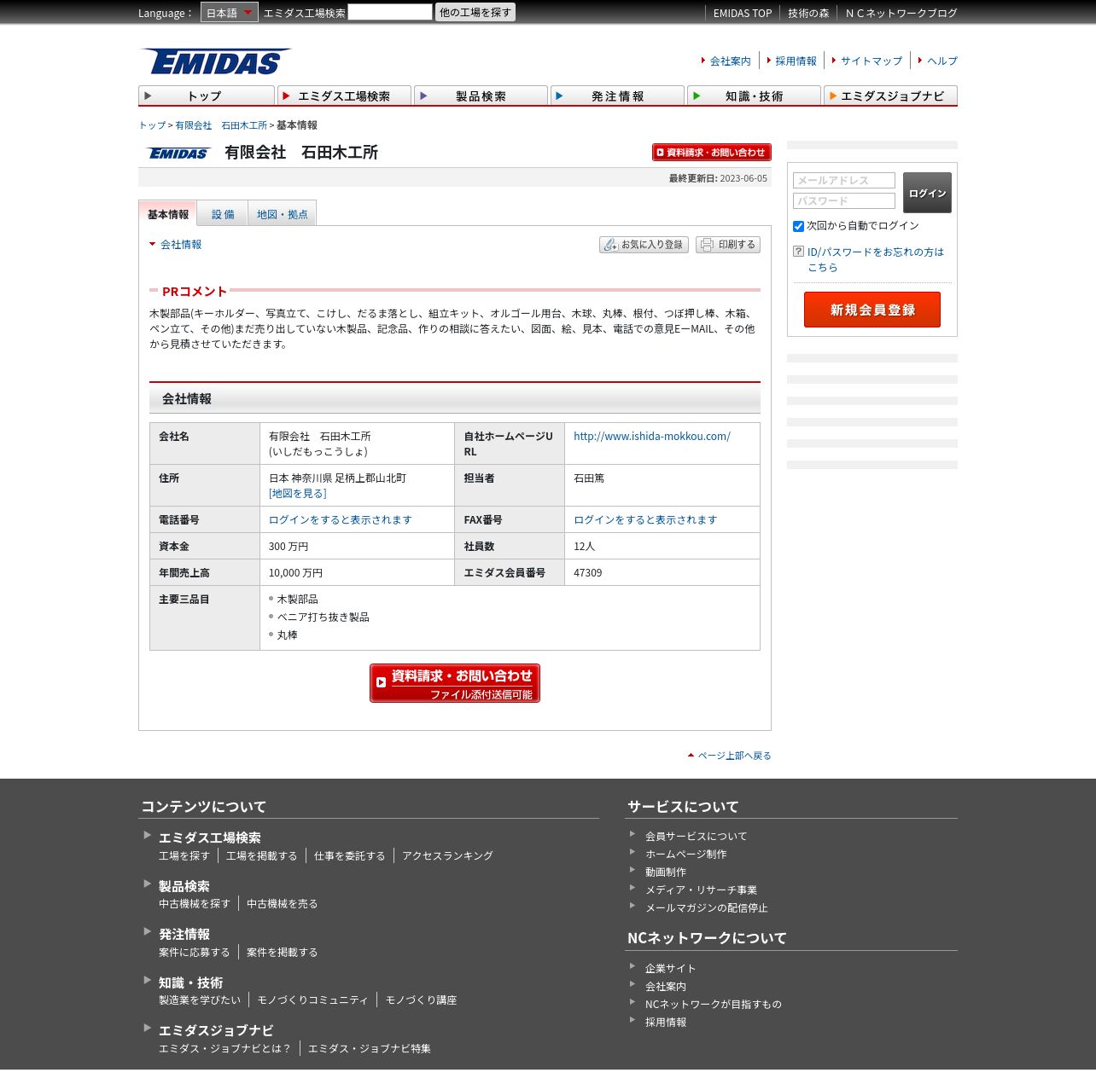1096x1078 pixels.
Task: Click footer ホームページ制作 link
Action: 686,854
